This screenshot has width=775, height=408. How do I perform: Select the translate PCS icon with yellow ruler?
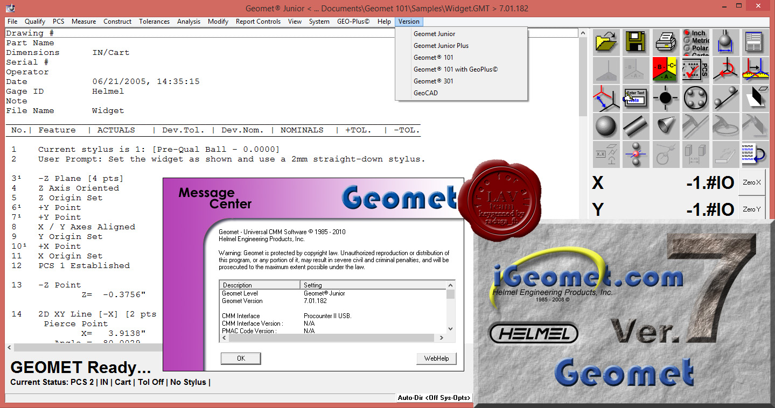pyautogui.click(x=755, y=69)
